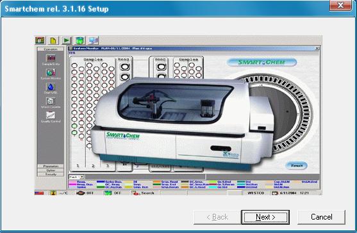The height and width of the screenshot is (233, 357).
Task: Cancel the Smartchem setup
Action: [x=322, y=217]
